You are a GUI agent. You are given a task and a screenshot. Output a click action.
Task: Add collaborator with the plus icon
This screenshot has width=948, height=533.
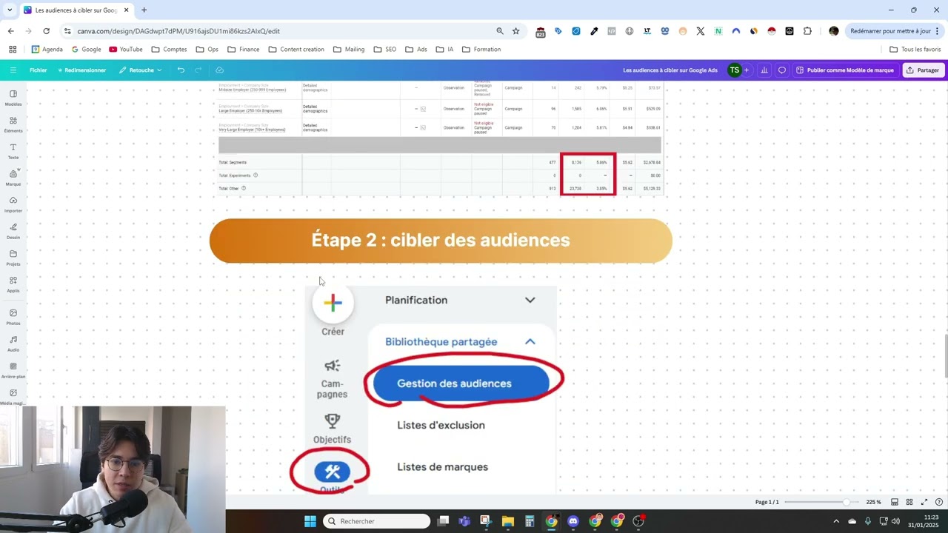coord(746,70)
